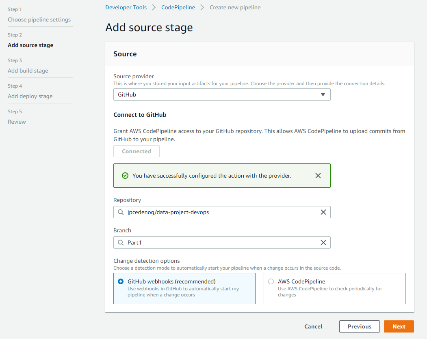Click the 'Connect to GitHub' heading
Screen dimensions: 427x339
click(x=140, y=115)
